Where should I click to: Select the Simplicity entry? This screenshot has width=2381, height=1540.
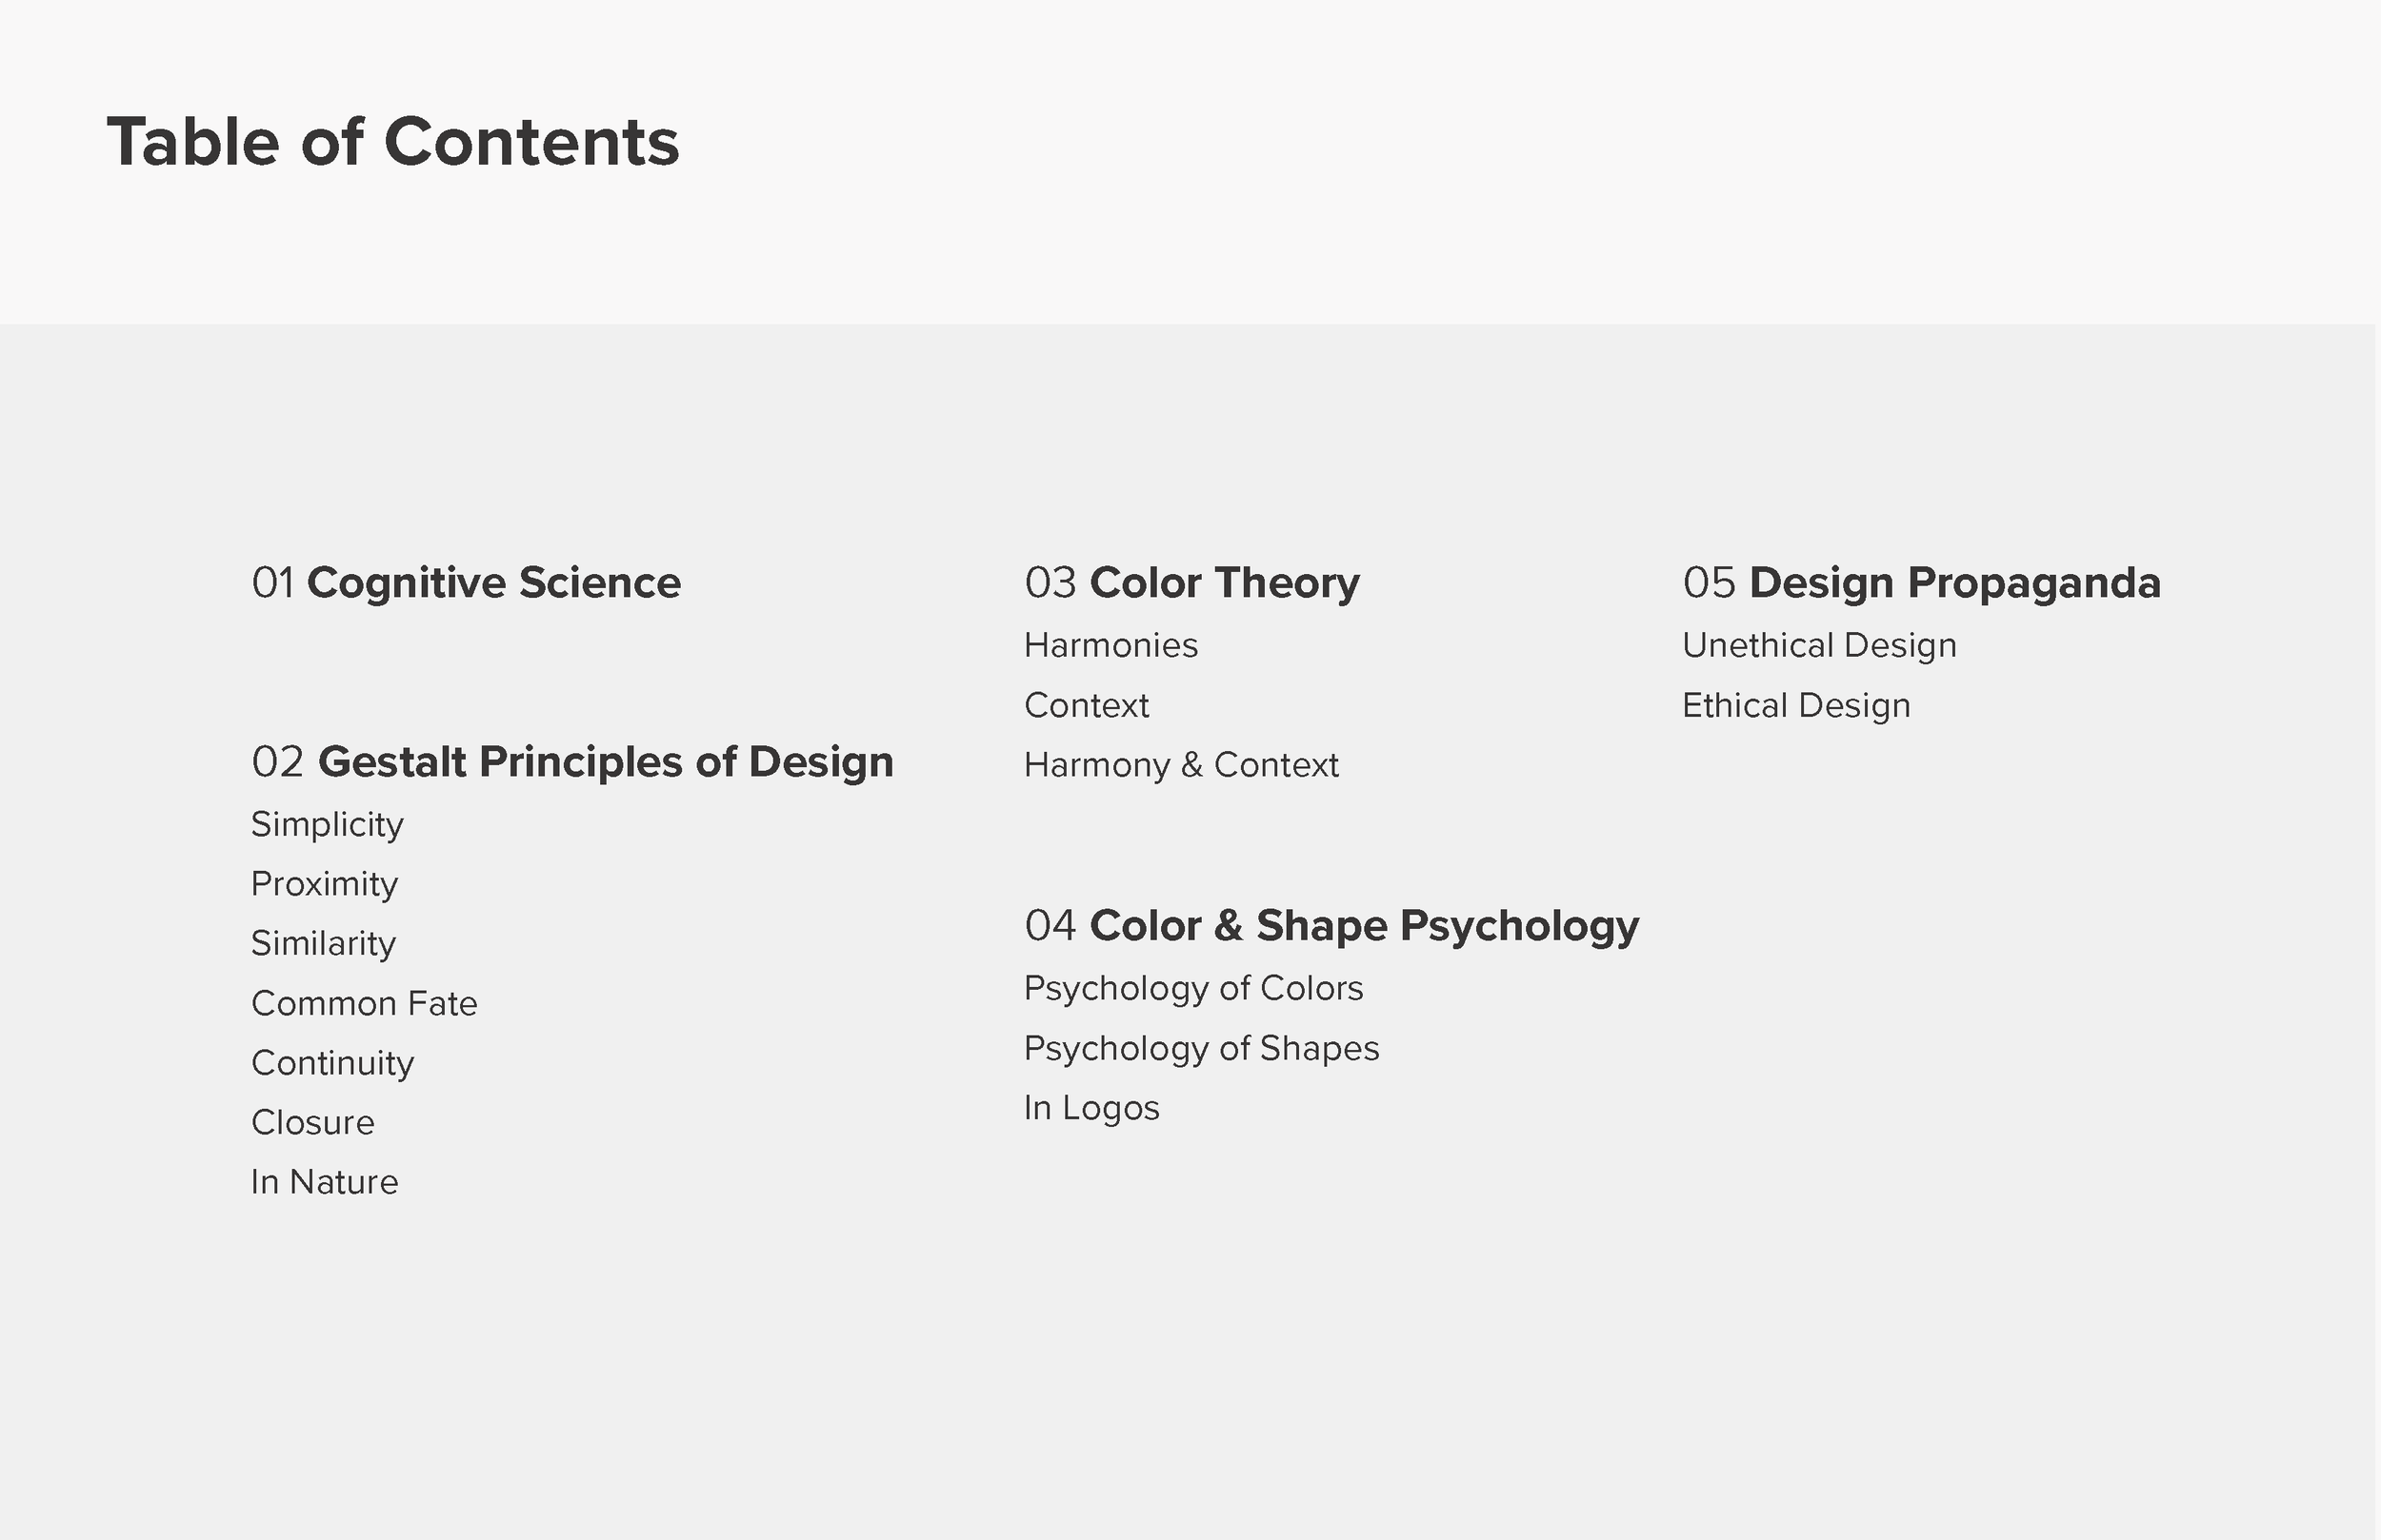[x=327, y=825]
